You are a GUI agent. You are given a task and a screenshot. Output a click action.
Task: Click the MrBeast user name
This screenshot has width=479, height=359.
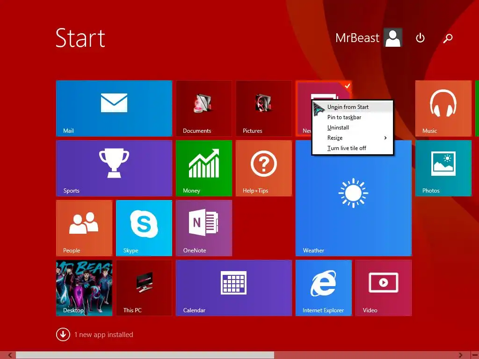357,38
